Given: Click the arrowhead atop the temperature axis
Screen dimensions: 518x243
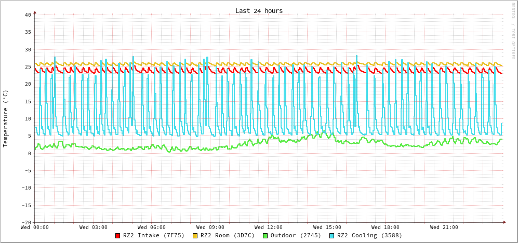Looking at the screenshot, I should (35, 12).
